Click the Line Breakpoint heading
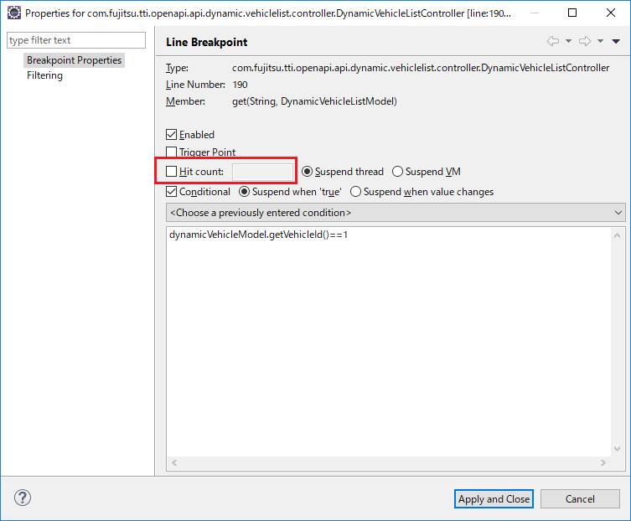 (x=206, y=42)
